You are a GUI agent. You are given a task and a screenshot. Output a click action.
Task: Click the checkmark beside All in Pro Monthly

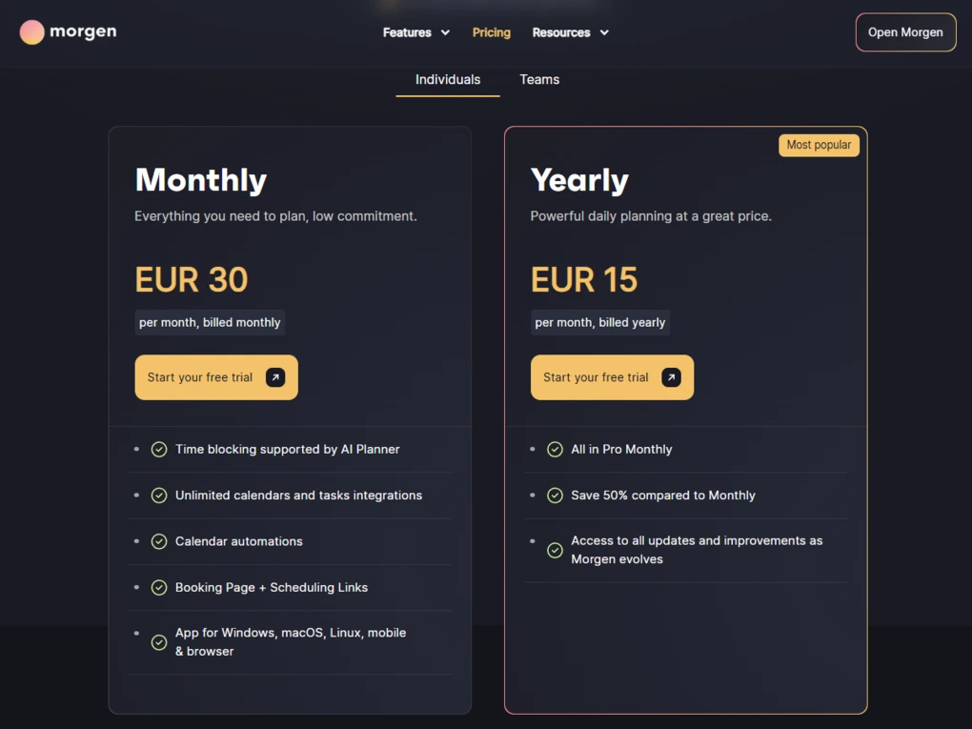556,449
